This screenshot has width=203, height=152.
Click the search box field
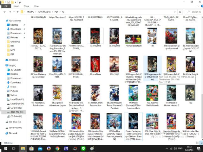pos(192,12)
